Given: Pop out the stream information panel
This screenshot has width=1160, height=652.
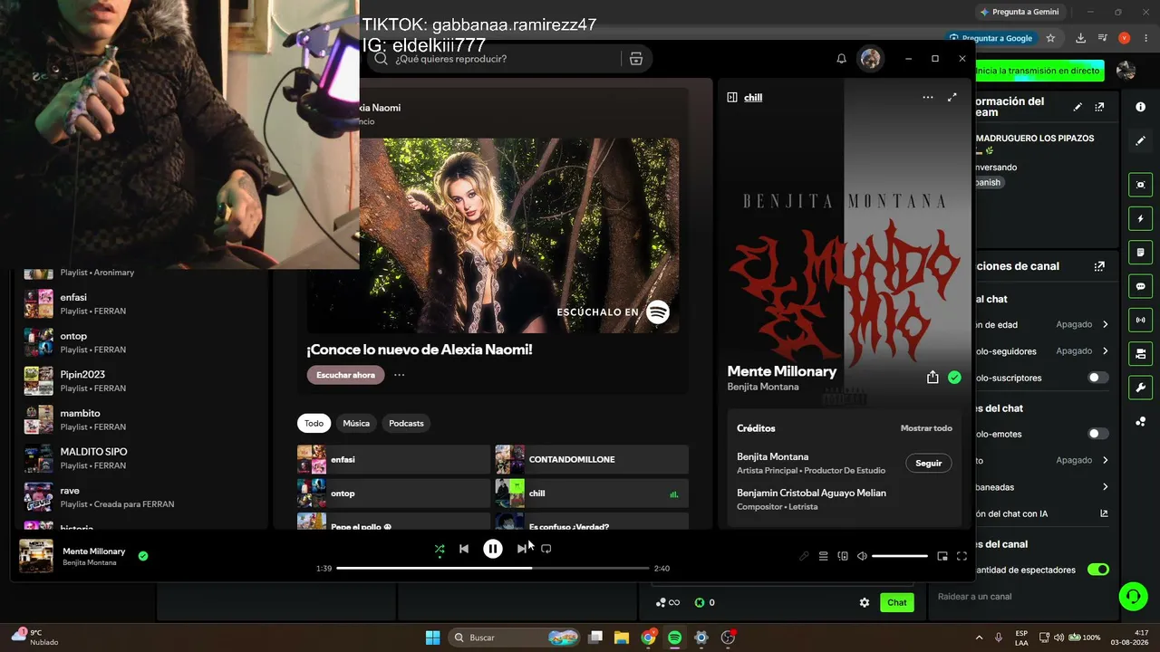Looking at the screenshot, I should pyautogui.click(x=1099, y=107).
